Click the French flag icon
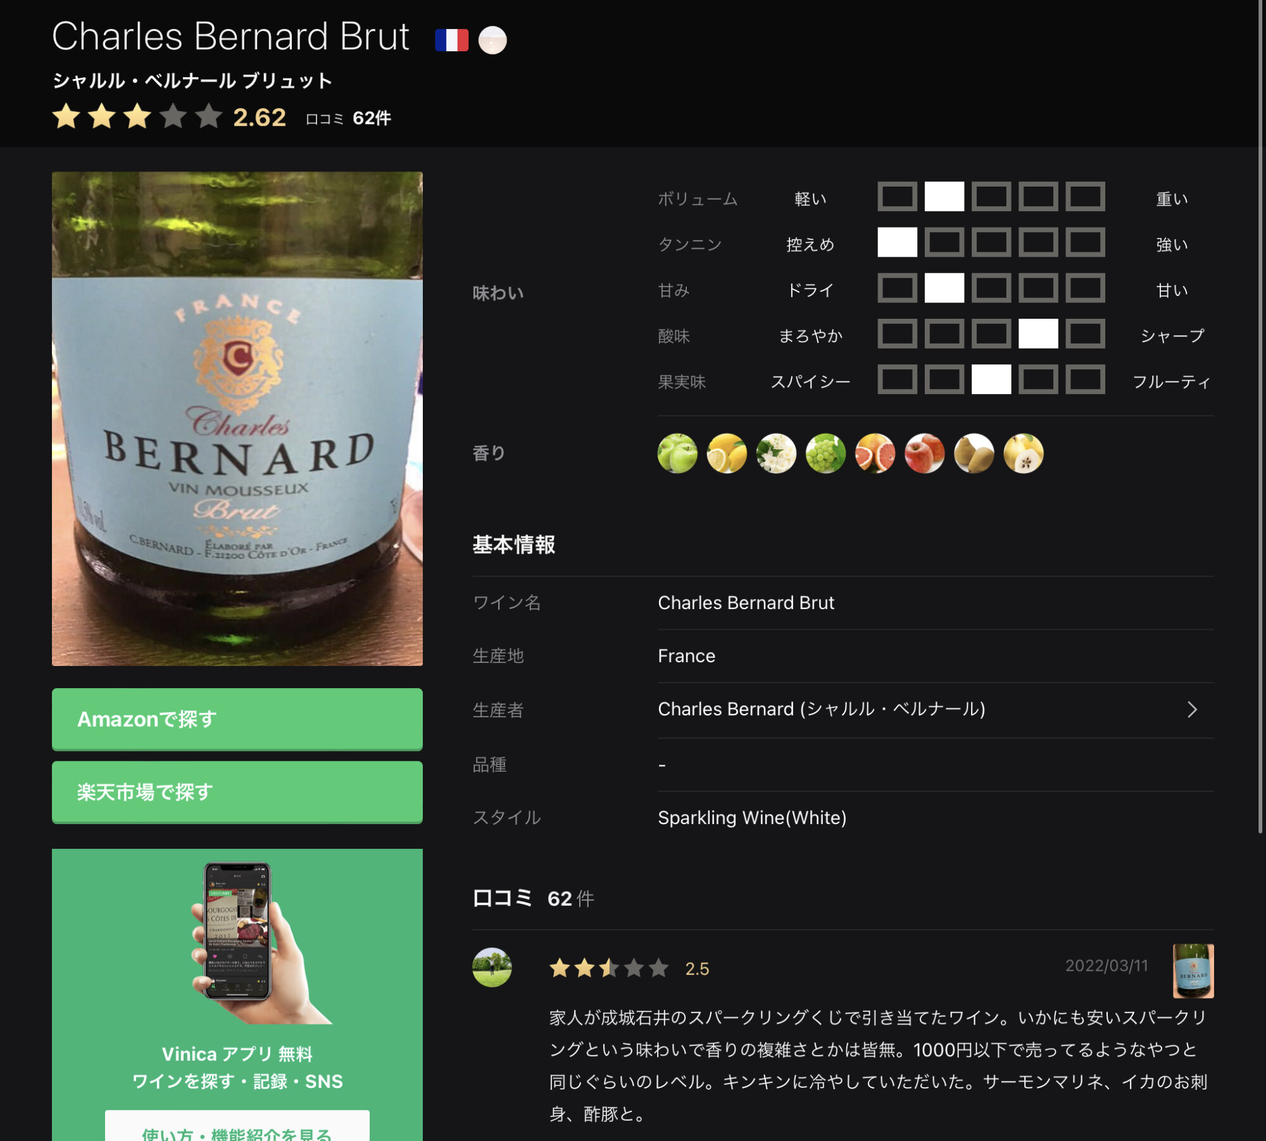The width and height of the screenshot is (1266, 1141). [x=451, y=40]
